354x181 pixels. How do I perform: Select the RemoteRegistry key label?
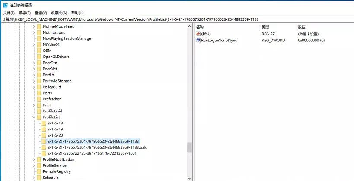[57, 171]
